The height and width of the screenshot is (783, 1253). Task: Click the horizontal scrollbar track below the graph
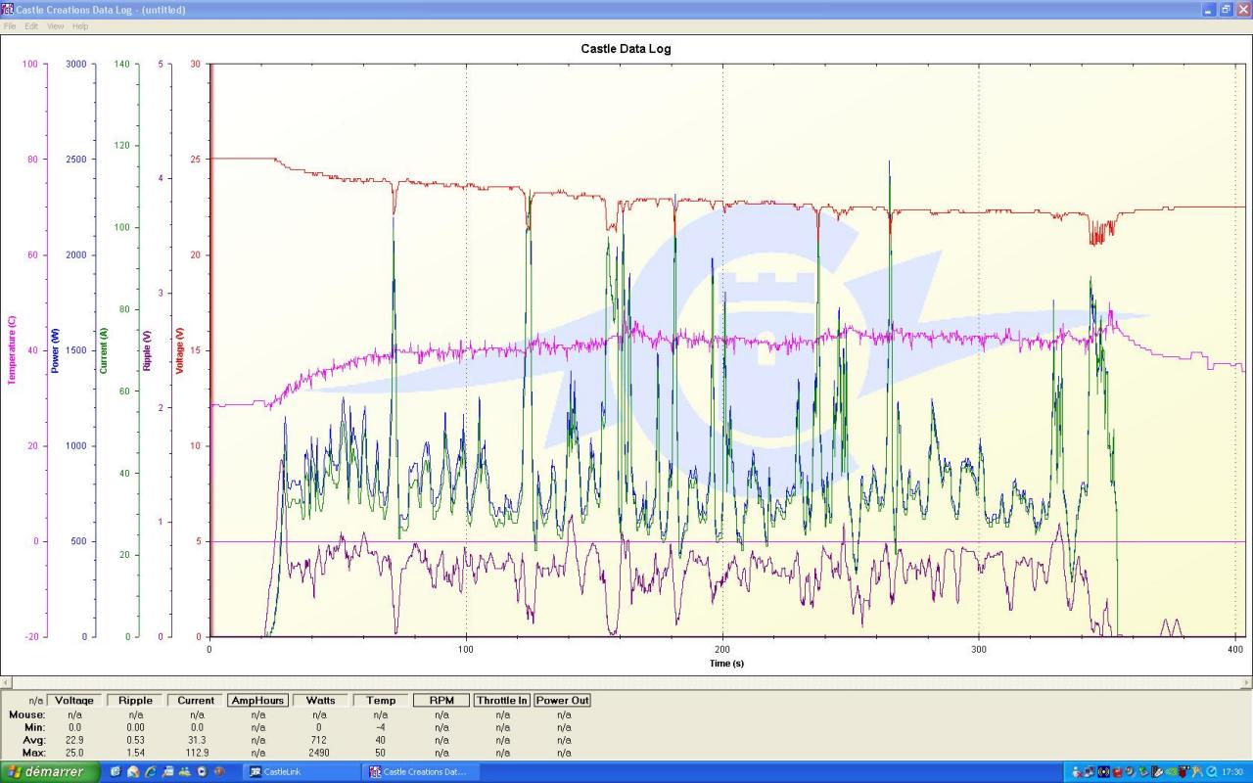626,682
